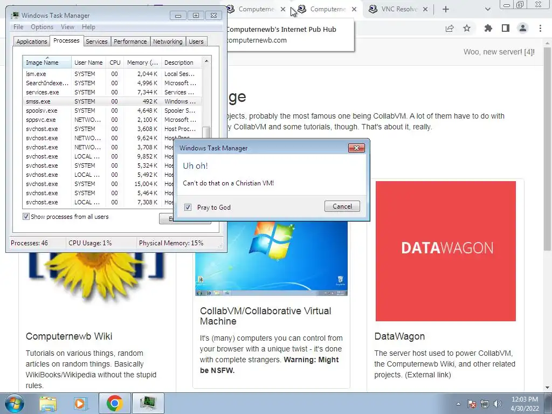The width and height of the screenshot is (552, 414).
Task: Switch to the Performance tab
Action: coord(130,42)
